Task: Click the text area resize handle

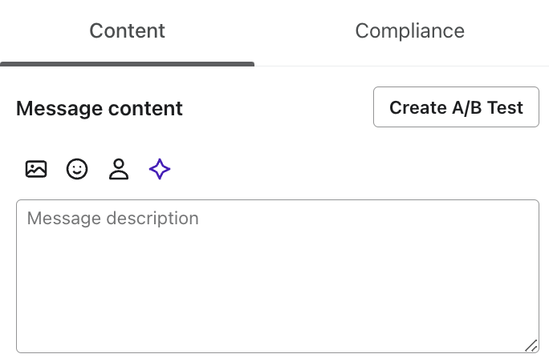Action: click(531, 345)
